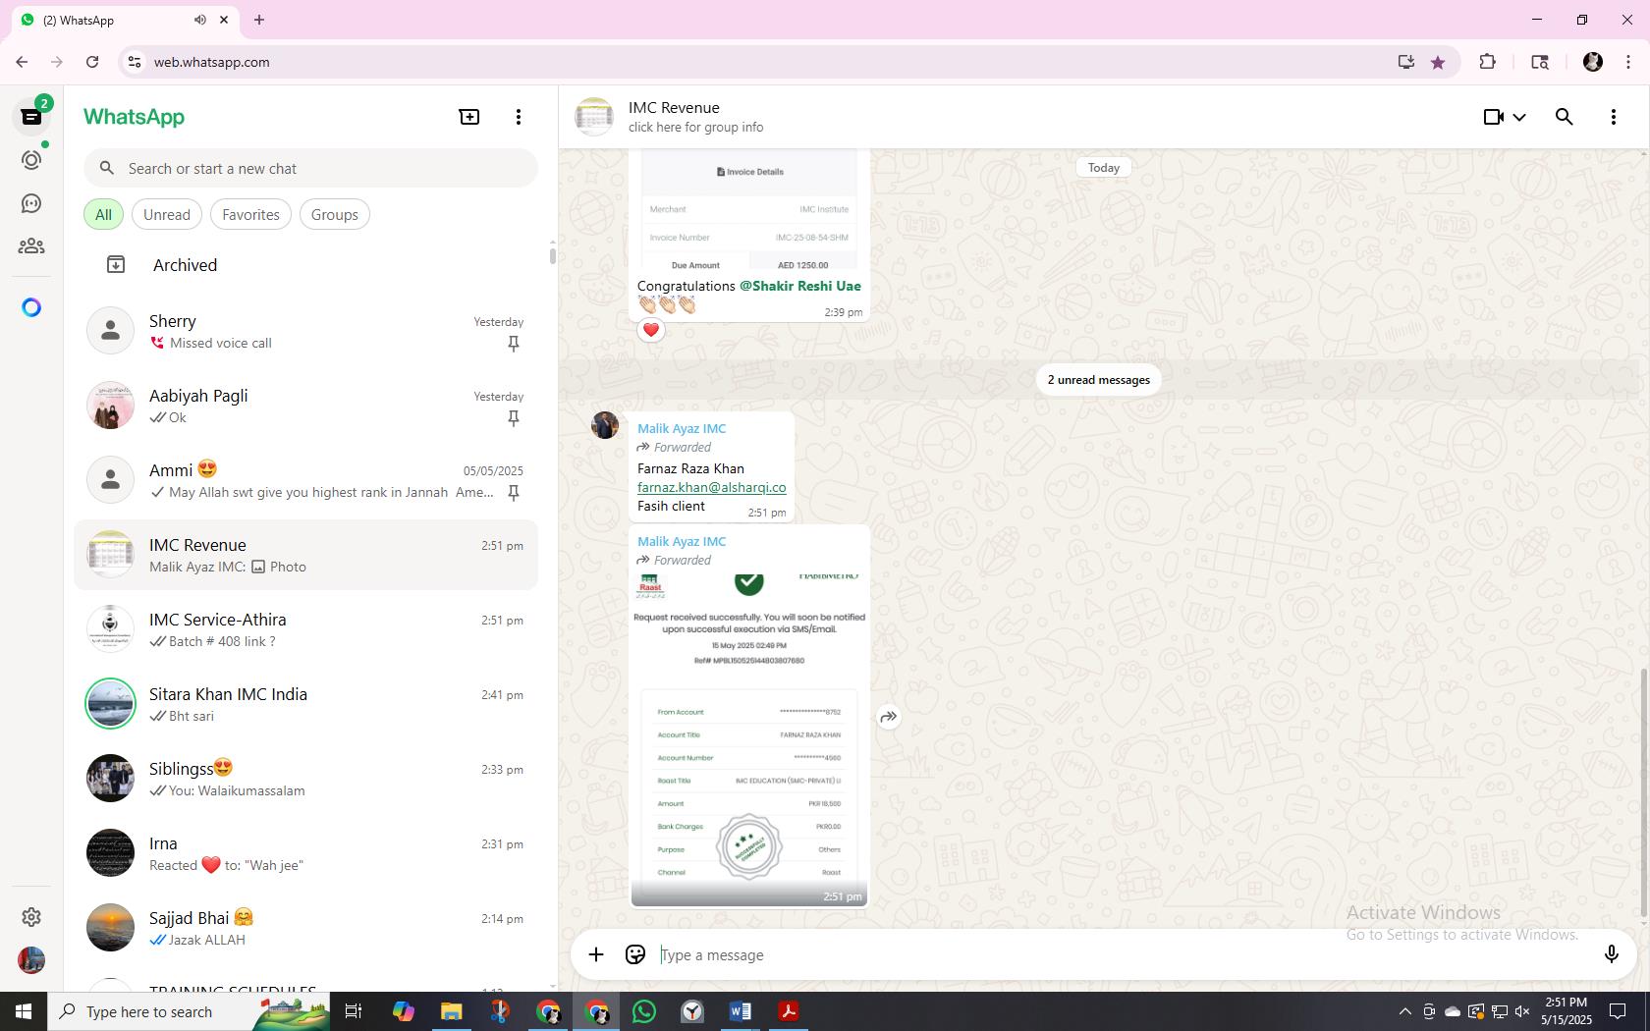Screen dimensions: 1650x1031
Task: Open the Meta AI circle icon
Action: pyautogui.click(x=31, y=307)
